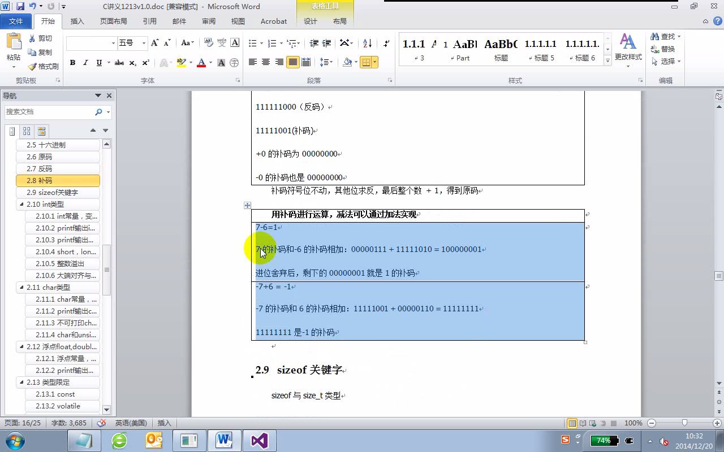Clear formatting with the eraser icon
This screenshot has height=452, width=724.
[208, 43]
